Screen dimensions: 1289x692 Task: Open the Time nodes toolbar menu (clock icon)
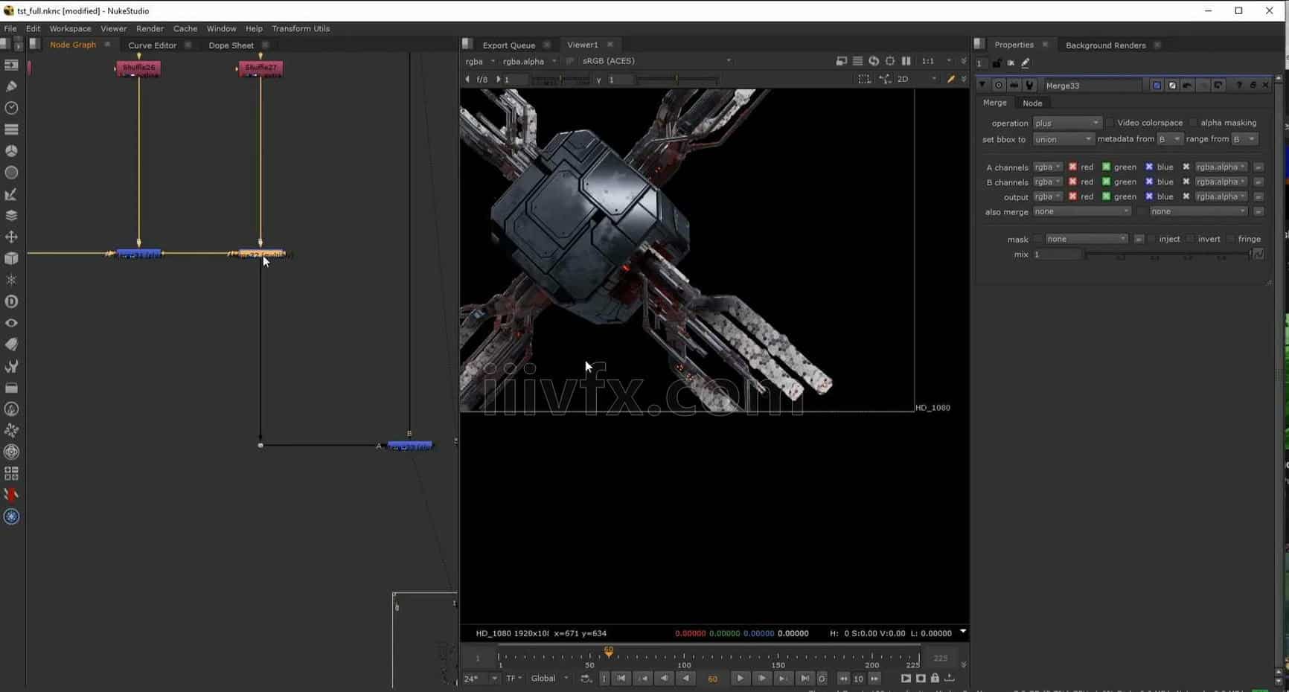pyautogui.click(x=11, y=108)
